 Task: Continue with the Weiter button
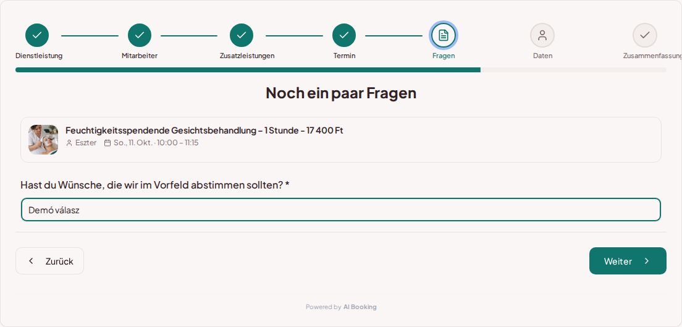(x=628, y=261)
